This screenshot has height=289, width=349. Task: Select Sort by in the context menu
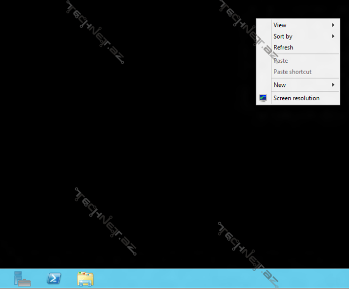[283, 37]
